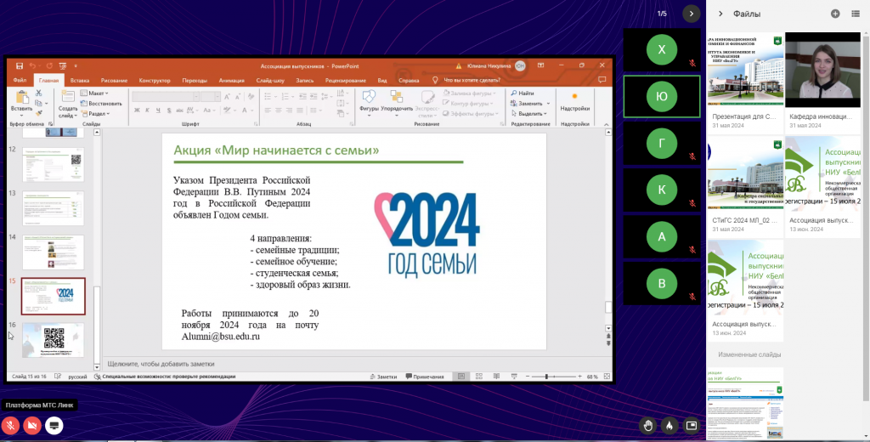
Task: Select slide 13 thumbnail
Action: pyautogui.click(x=54, y=208)
